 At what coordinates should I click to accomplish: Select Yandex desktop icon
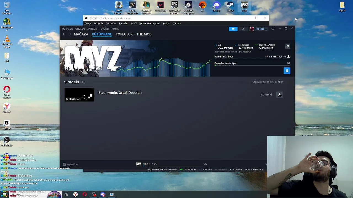(7, 108)
